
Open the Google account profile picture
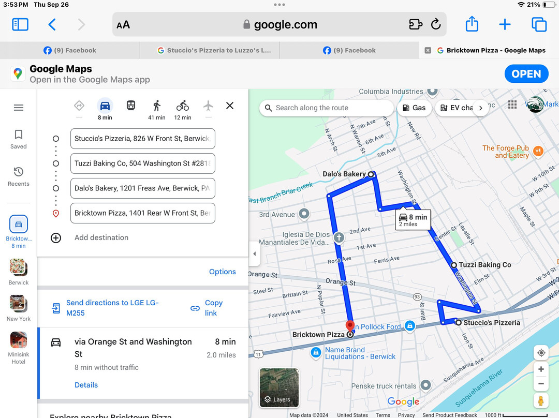point(535,105)
